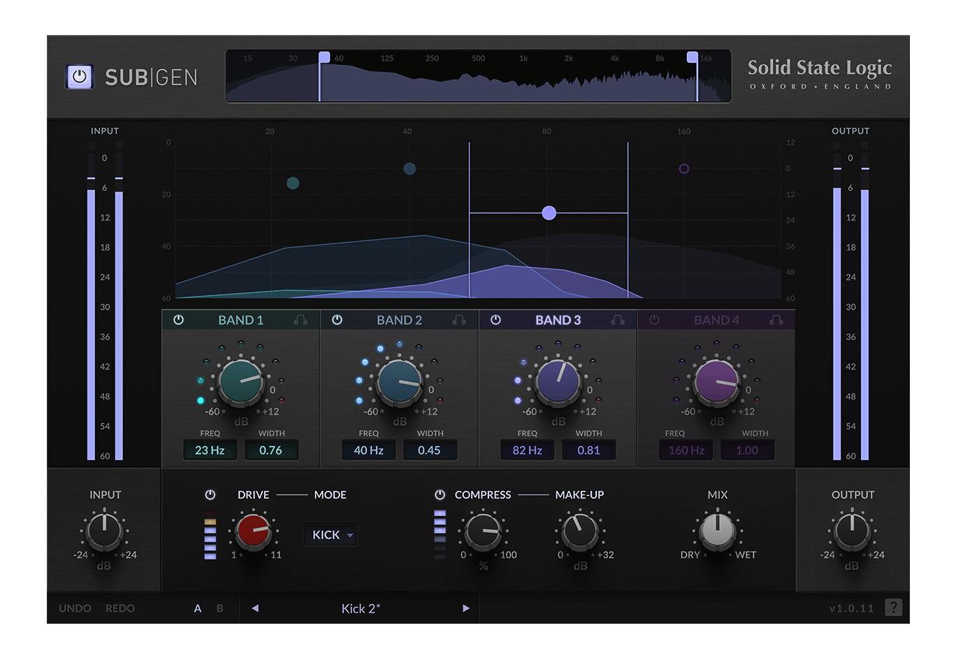Switch to preset slot B
956x658 pixels.
[219, 608]
